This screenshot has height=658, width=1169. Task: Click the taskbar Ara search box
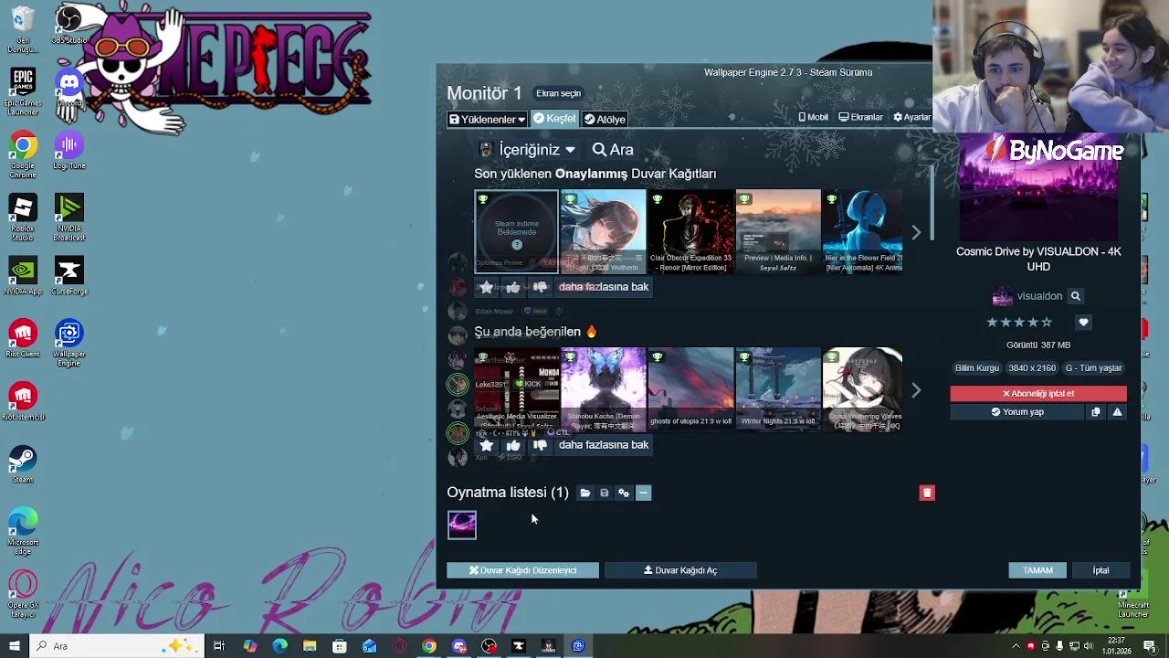tap(119, 646)
